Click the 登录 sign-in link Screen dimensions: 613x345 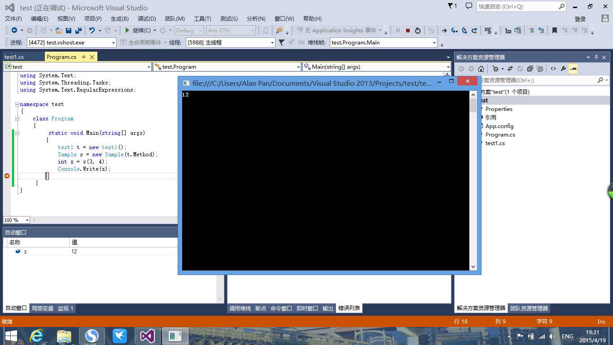pyautogui.click(x=580, y=19)
